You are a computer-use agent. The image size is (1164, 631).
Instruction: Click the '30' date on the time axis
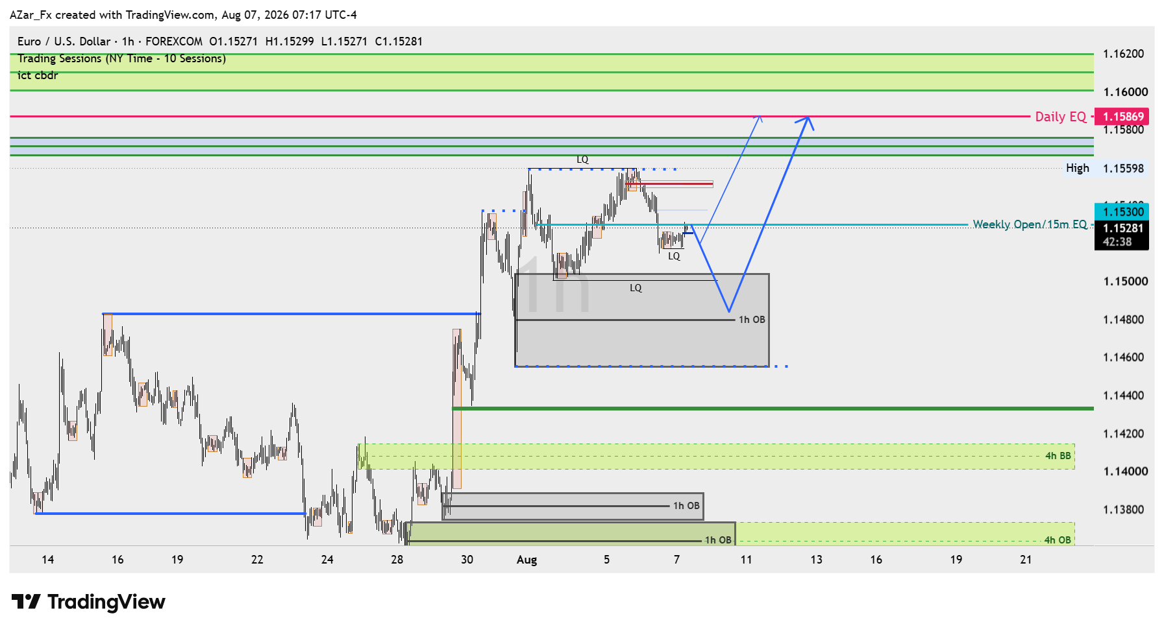pyautogui.click(x=467, y=560)
